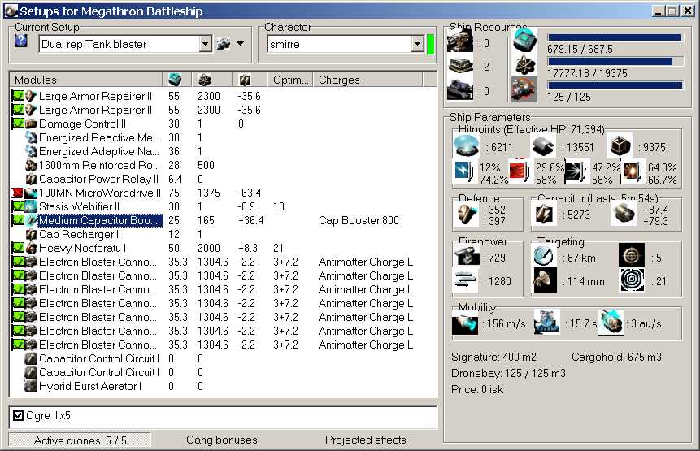This screenshot has height=451, width=700.
Task: Click the thermal resistance icon
Action: (520, 171)
